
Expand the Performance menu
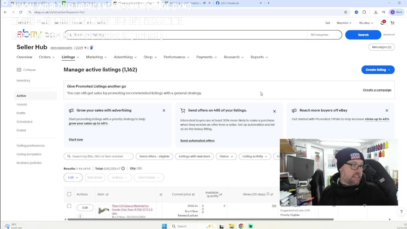[x=176, y=57]
